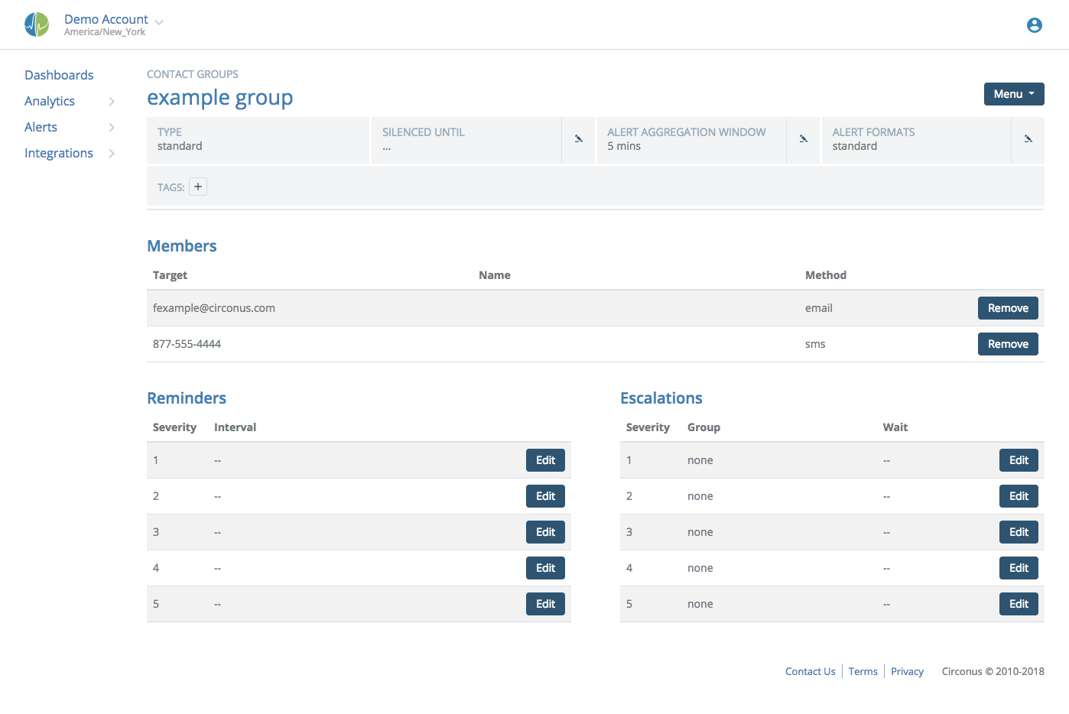Open the Menu dropdown
Image resolution: width=1069 pixels, height=714 pixels.
[x=1014, y=93]
